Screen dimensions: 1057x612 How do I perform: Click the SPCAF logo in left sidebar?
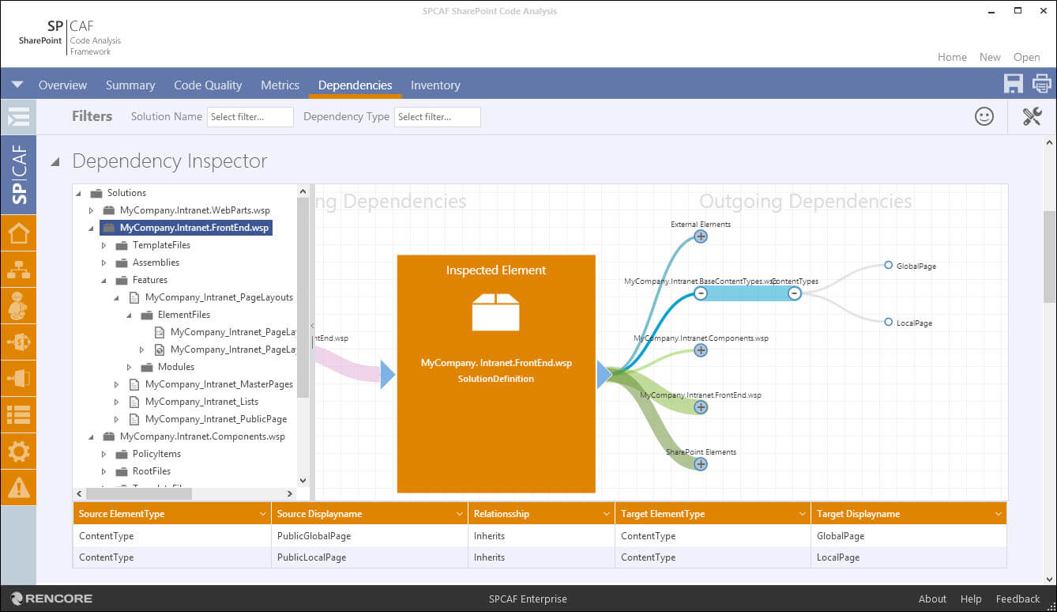[x=18, y=175]
